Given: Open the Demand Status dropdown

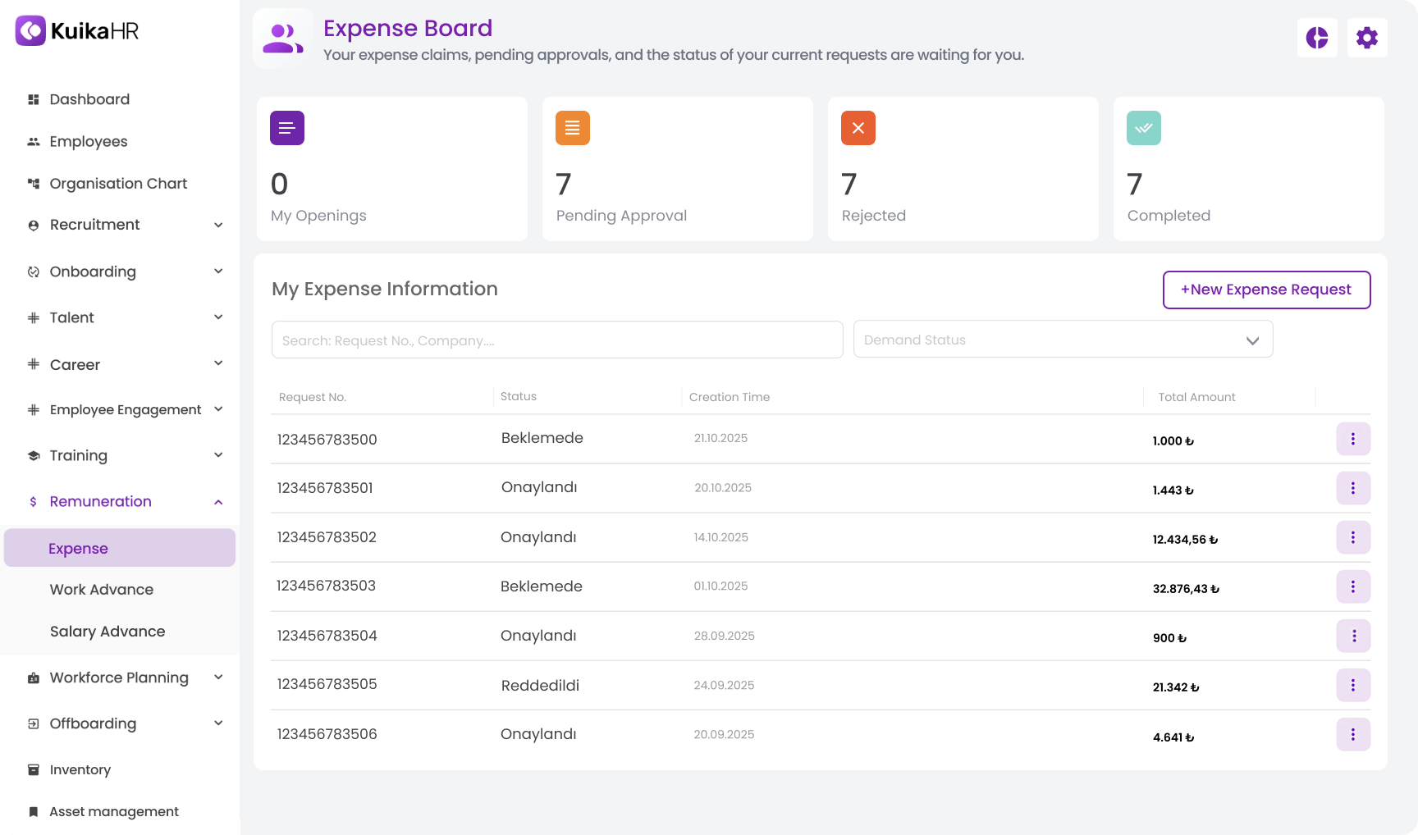Looking at the screenshot, I should pos(1063,339).
